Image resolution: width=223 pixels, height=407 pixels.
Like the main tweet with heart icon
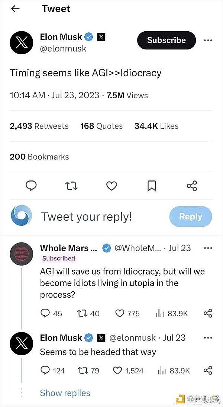point(111,186)
